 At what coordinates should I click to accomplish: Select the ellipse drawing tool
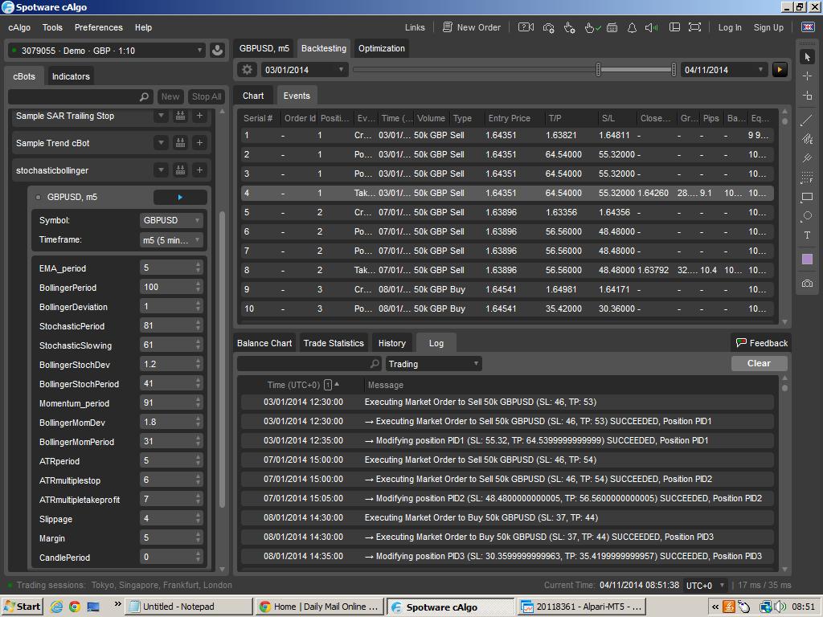coord(807,215)
